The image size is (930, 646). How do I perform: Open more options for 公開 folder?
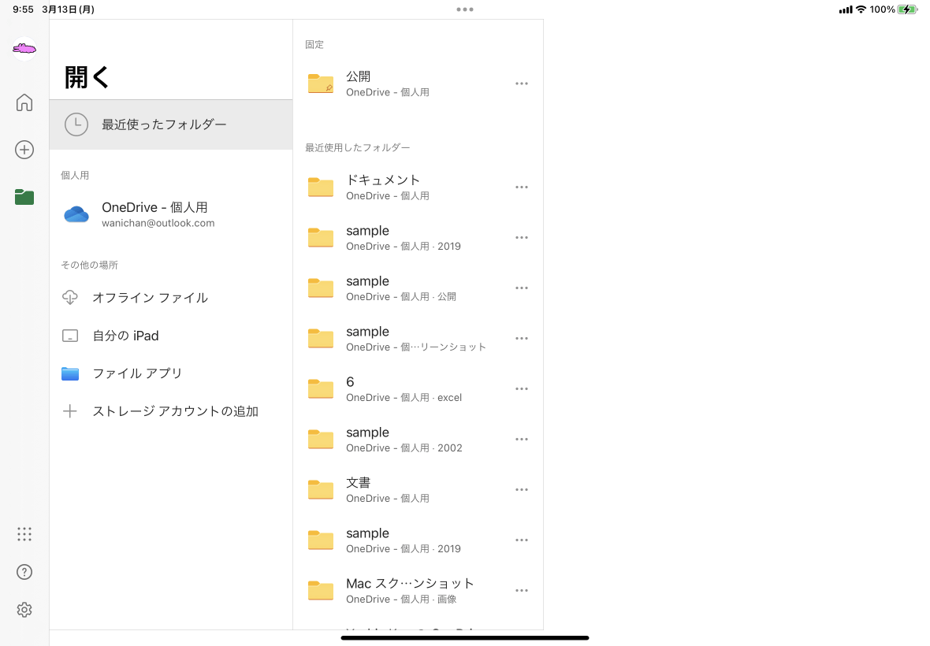tap(521, 84)
